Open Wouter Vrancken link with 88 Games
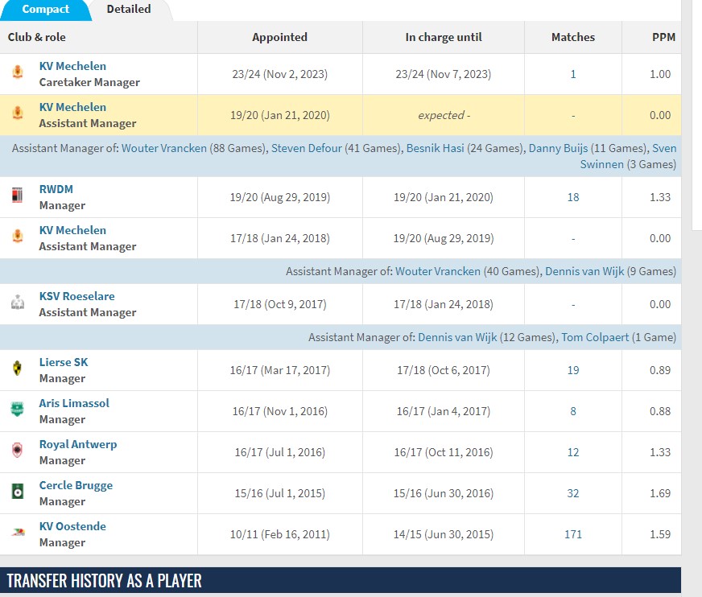This screenshot has height=597, width=702. [x=164, y=148]
